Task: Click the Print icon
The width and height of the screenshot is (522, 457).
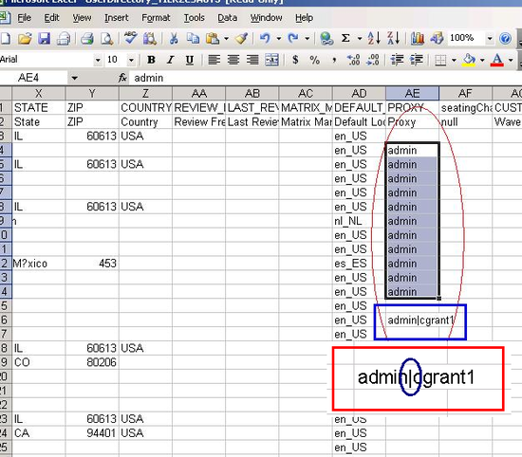Action: point(87,39)
